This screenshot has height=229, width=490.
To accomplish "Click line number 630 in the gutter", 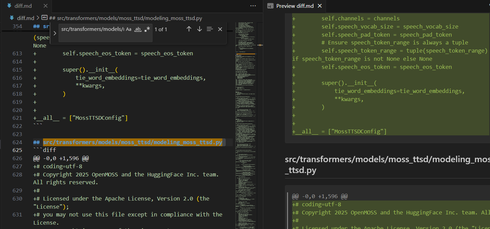I will (17, 198).
